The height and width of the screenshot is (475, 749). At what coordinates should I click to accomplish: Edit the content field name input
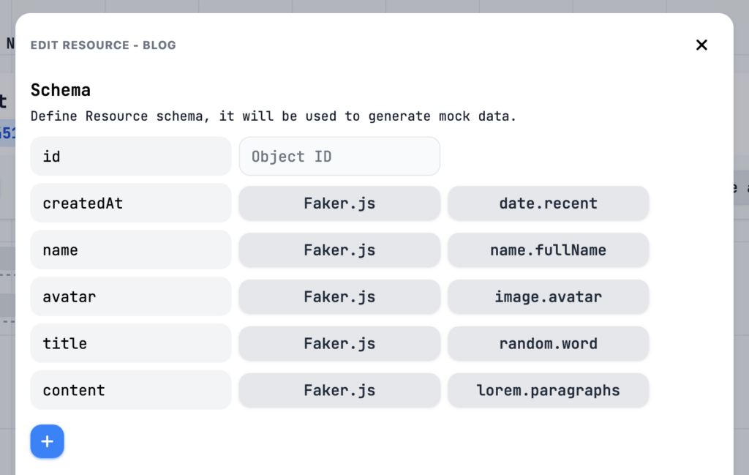pyautogui.click(x=130, y=390)
